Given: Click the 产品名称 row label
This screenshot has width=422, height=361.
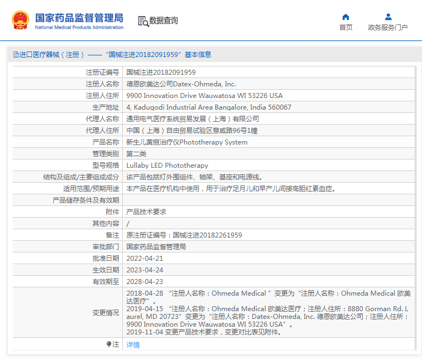Looking at the screenshot, I should click(106, 142).
